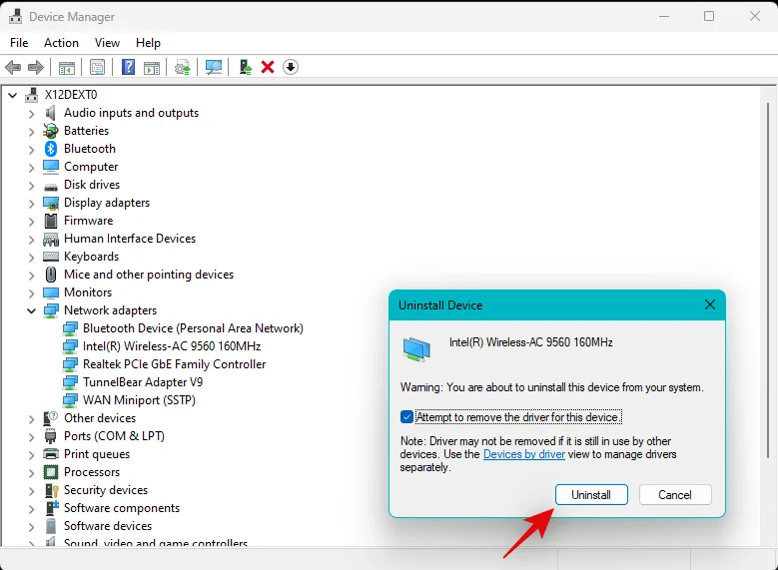778x570 pixels.
Task: Click the red X uninstall device icon
Action: [268, 67]
